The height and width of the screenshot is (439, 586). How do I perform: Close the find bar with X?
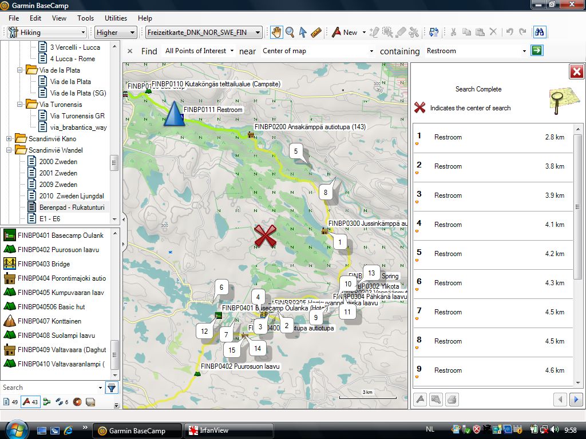pyautogui.click(x=130, y=51)
